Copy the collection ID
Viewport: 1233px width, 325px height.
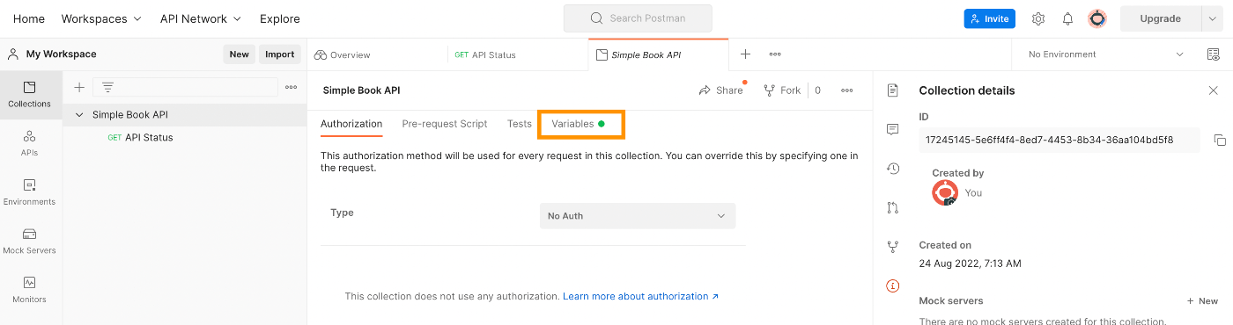coord(1220,140)
